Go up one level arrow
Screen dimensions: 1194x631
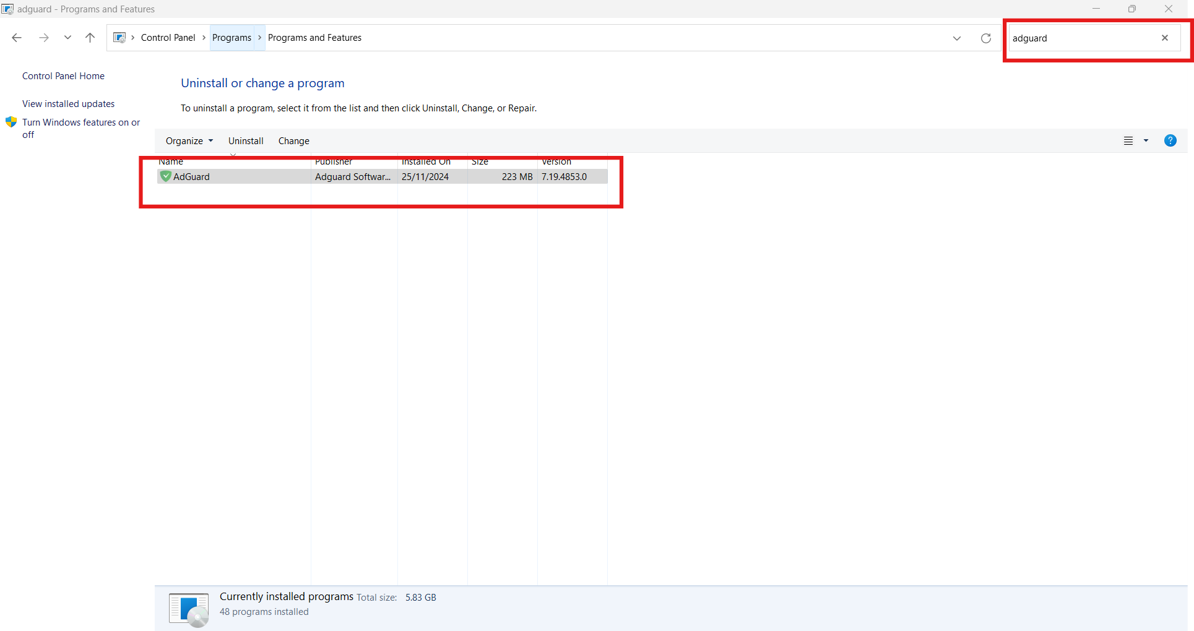coord(90,38)
